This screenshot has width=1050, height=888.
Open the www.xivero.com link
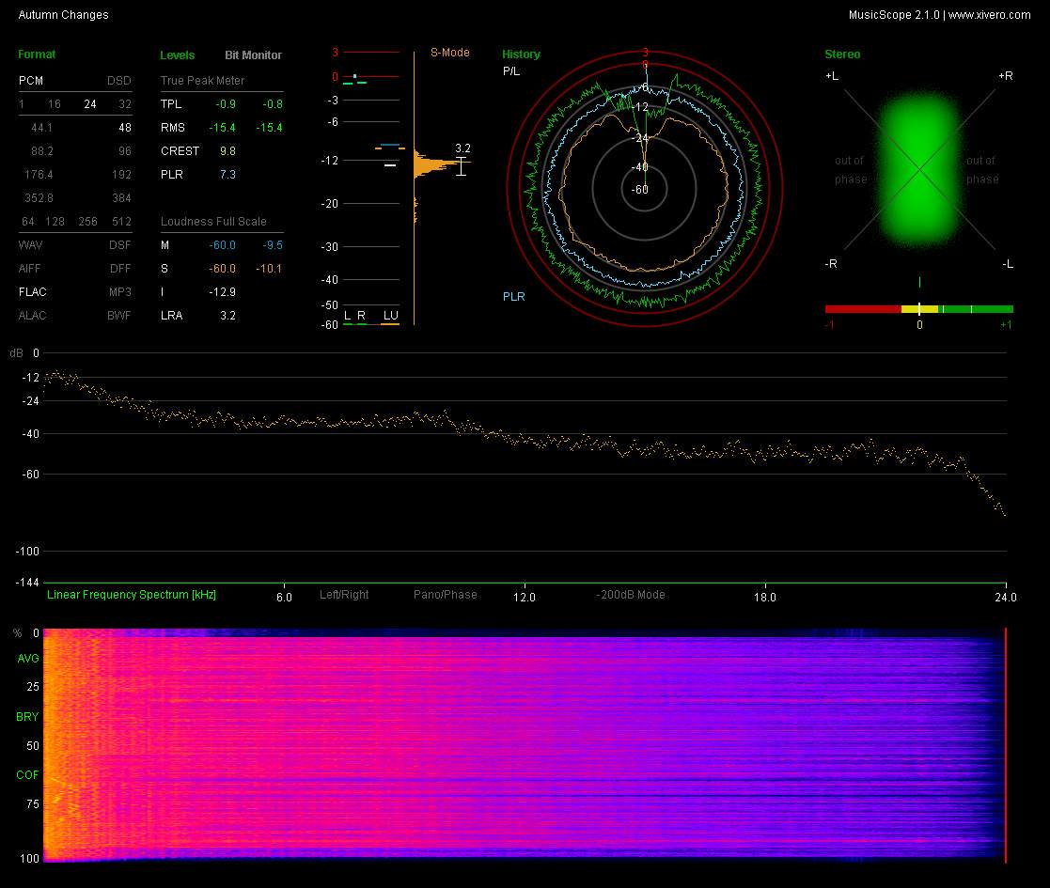[989, 15]
